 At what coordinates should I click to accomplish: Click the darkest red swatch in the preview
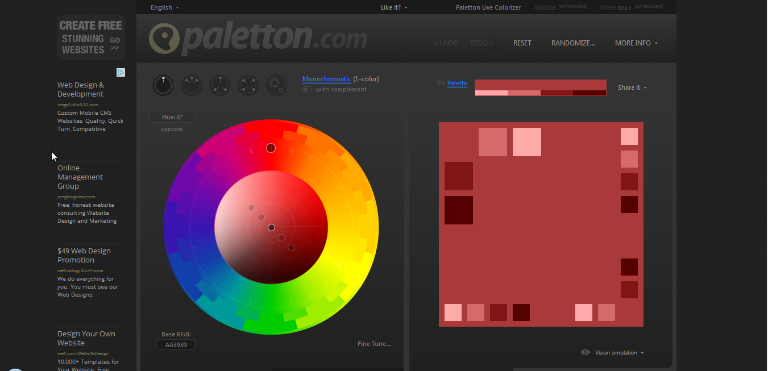pos(459,210)
